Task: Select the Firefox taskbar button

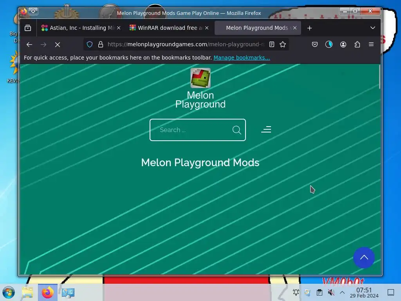Action: (48, 292)
